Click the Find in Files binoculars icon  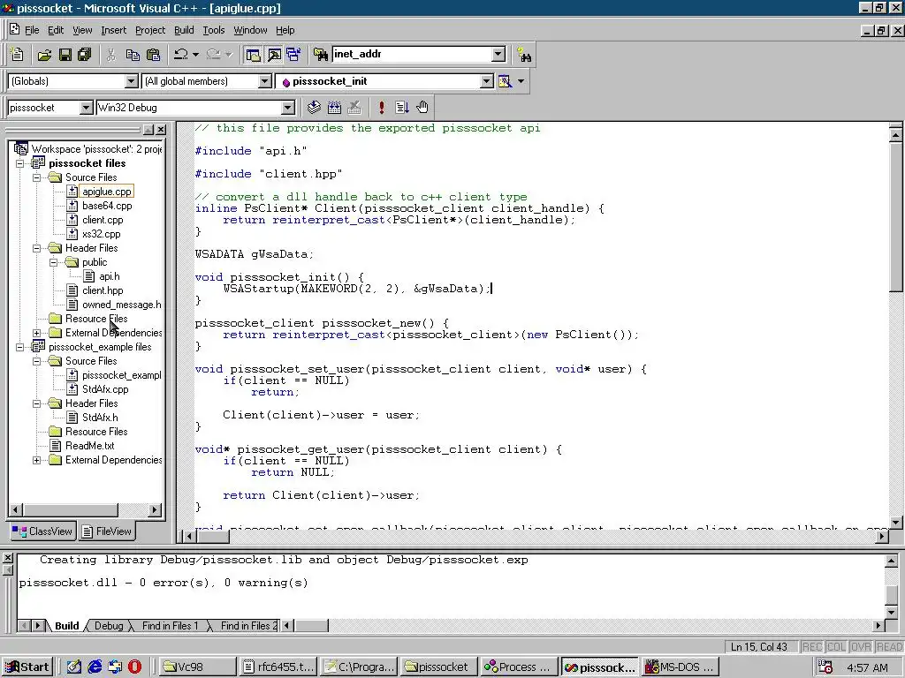tap(320, 55)
